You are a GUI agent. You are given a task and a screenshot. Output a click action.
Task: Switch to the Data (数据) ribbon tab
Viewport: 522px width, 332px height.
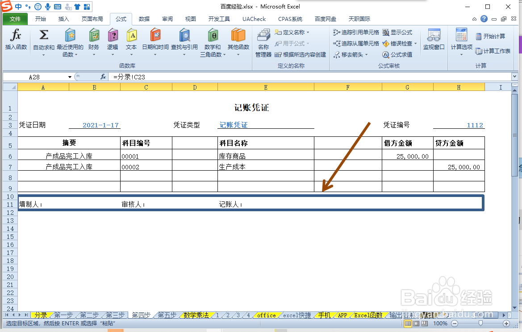(144, 19)
